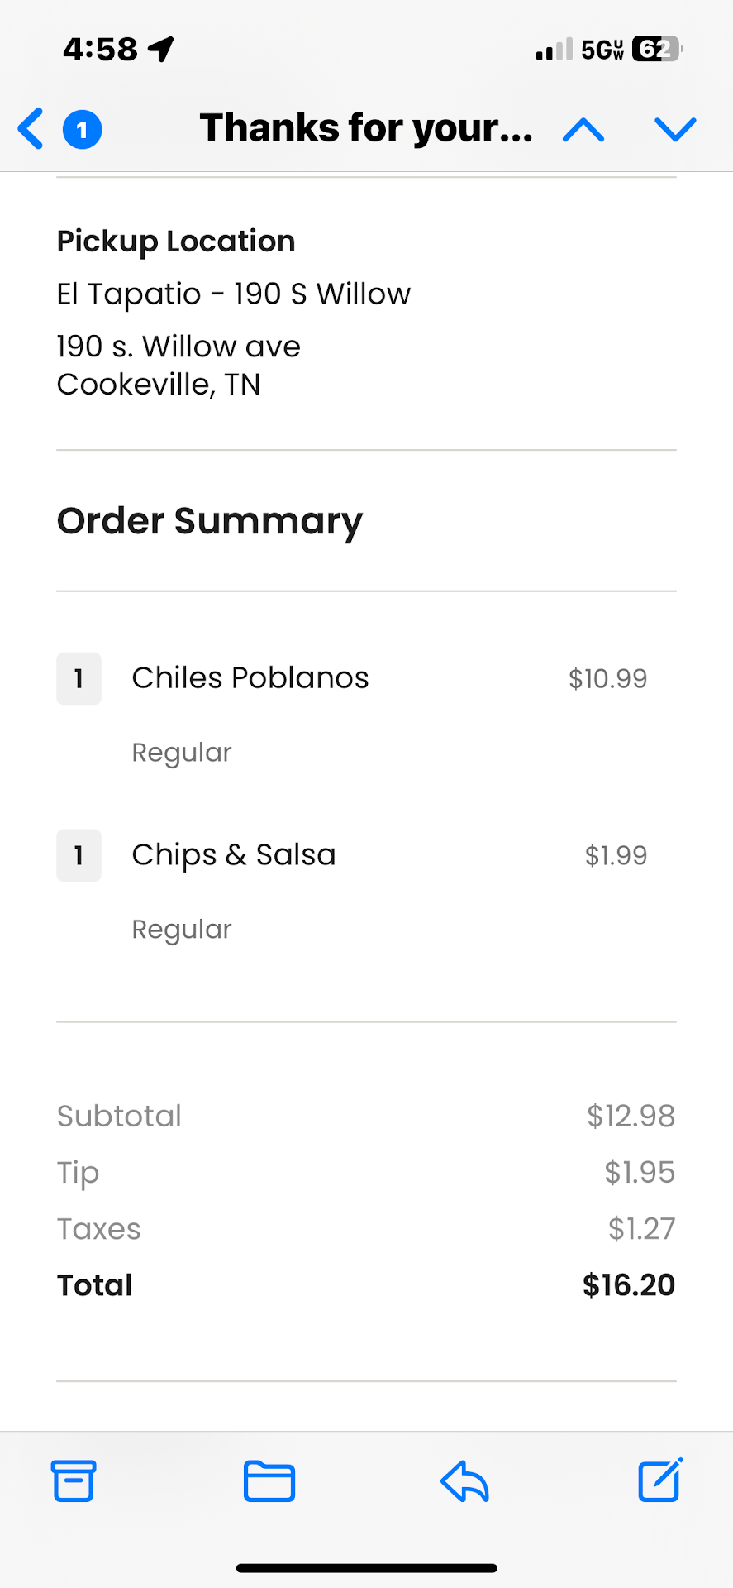Select the Chiles Poblanos item
The height and width of the screenshot is (1588, 733).
tap(250, 678)
